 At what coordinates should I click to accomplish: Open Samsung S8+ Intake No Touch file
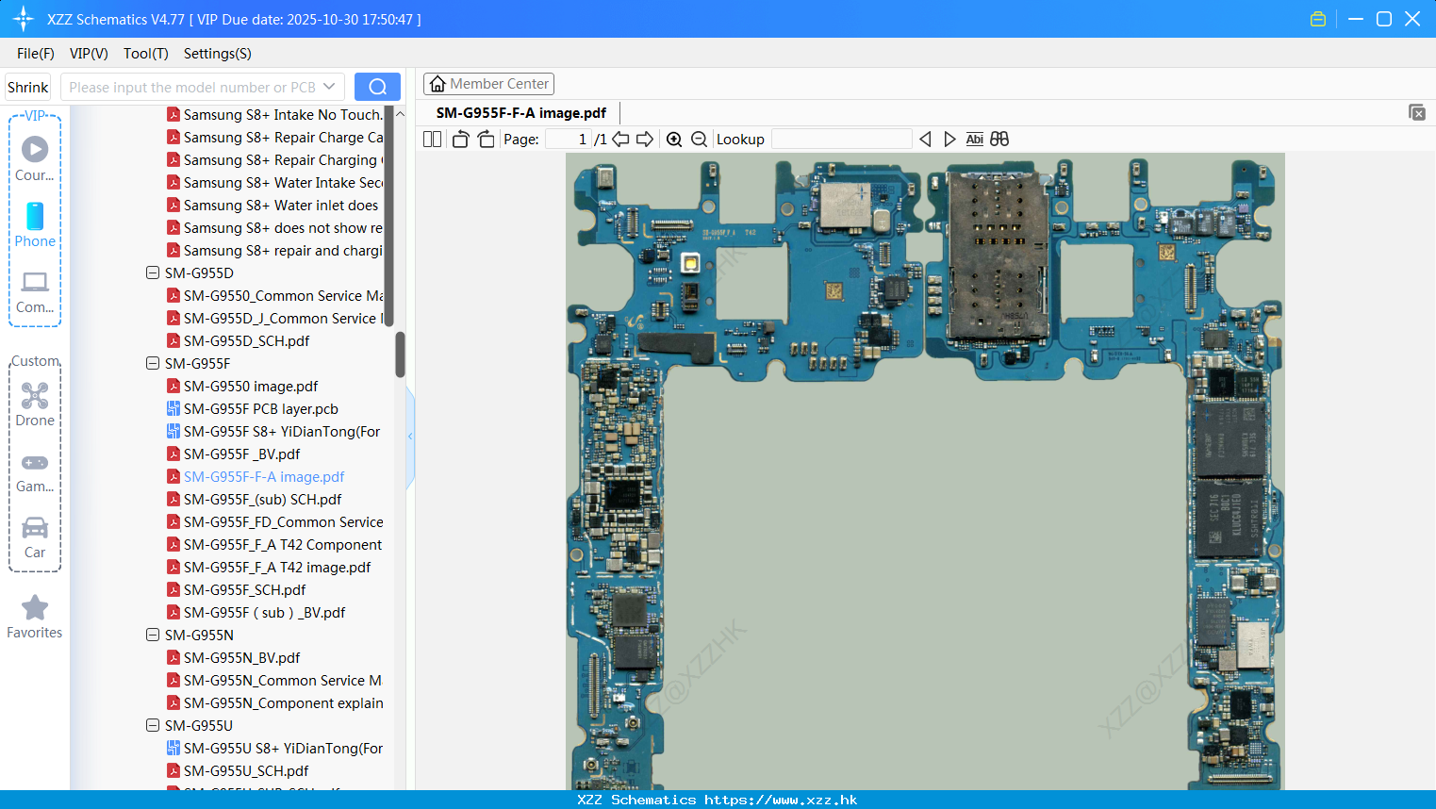coord(283,114)
